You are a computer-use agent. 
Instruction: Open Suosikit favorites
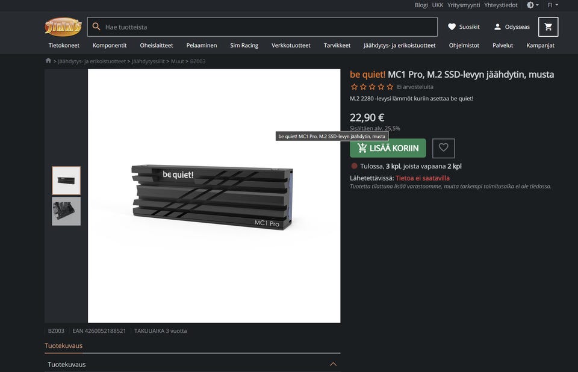point(464,27)
